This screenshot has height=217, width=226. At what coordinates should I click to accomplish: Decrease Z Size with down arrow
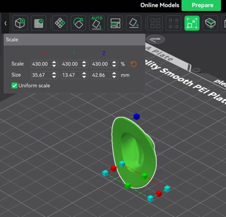click(x=114, y=77)
